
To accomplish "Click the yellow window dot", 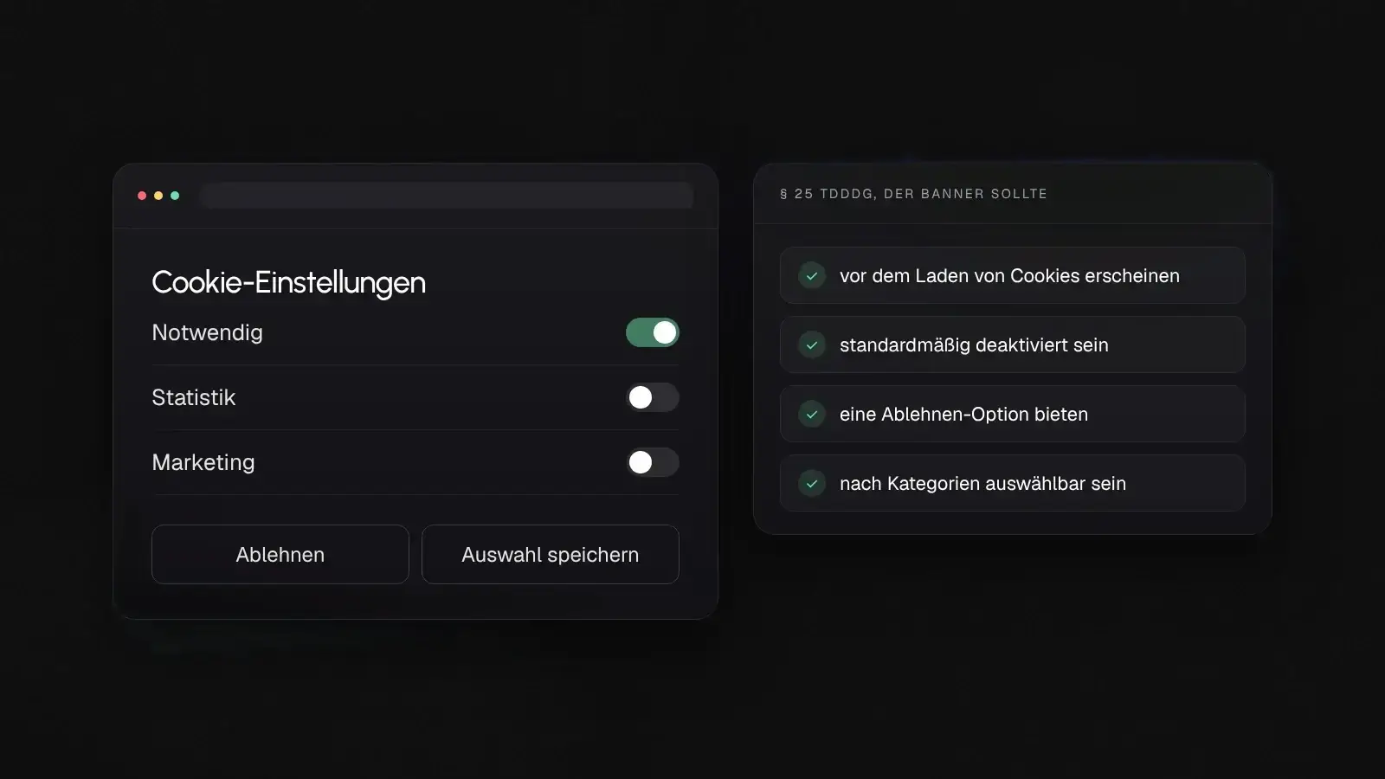I will pyautogui.click(x=158, y=196).
